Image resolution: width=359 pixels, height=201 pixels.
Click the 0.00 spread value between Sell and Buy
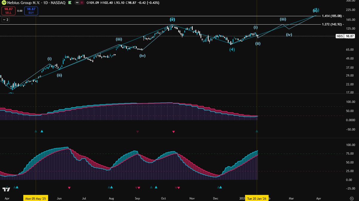click(x=19, y=11)
